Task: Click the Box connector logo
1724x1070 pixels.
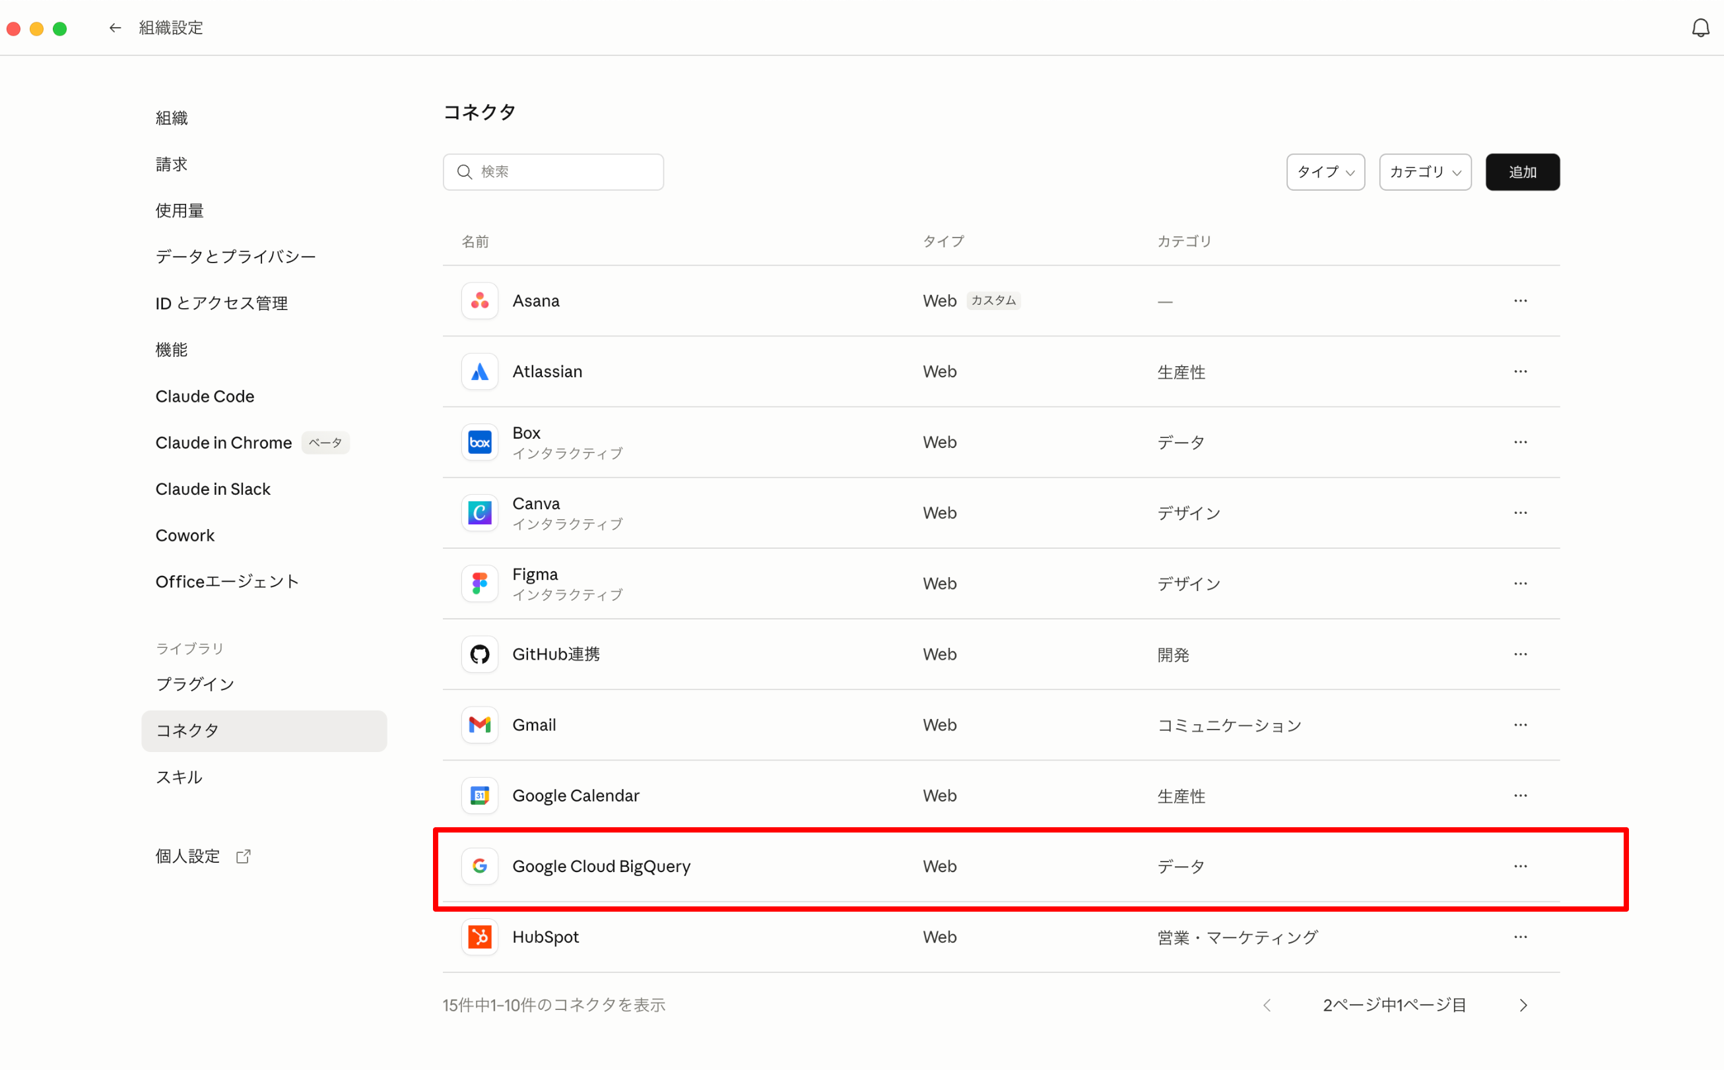Action: (479, 442)
